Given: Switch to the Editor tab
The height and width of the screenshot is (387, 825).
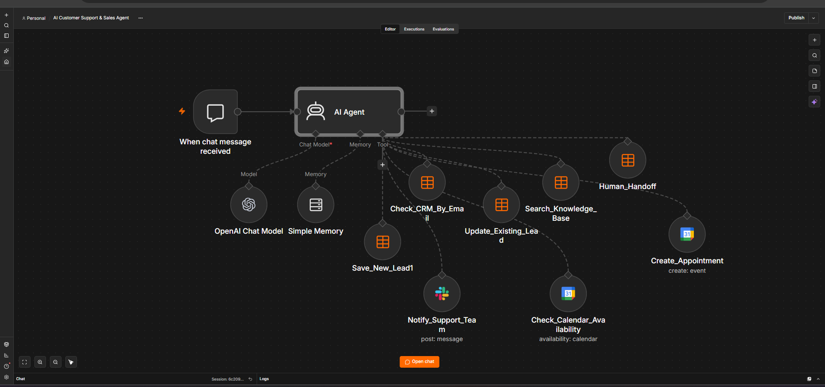Looking at the screenshot, I should click(x=390, y=29).
